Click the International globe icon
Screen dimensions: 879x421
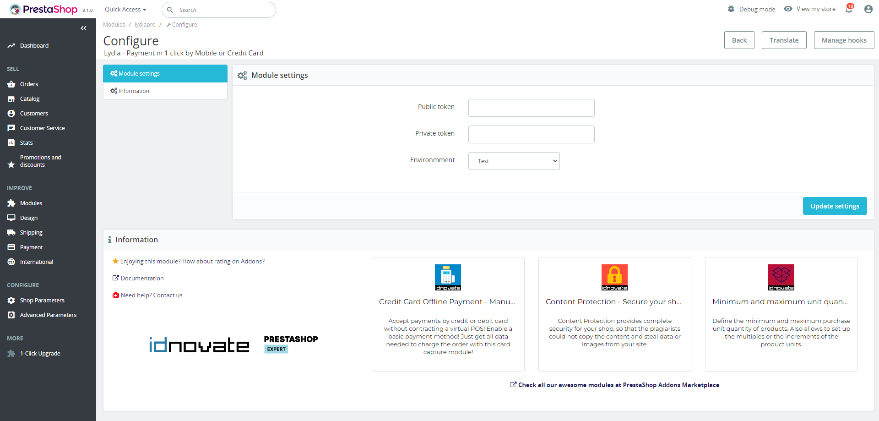11,262
